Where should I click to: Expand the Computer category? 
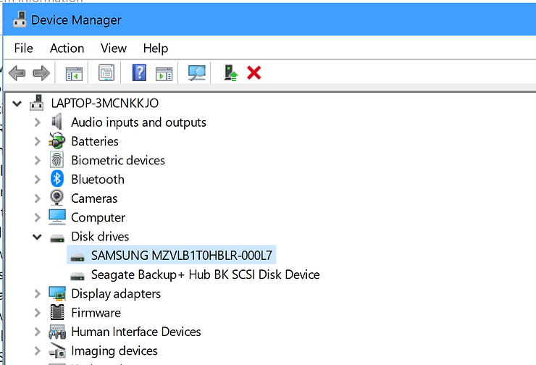(37, 218)
